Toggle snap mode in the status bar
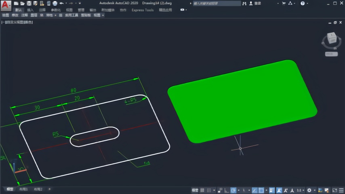The width and height of the screenshot is (345, 194). pyautogui.click(x=209, y=190)
